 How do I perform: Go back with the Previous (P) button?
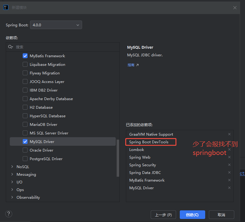163,215
